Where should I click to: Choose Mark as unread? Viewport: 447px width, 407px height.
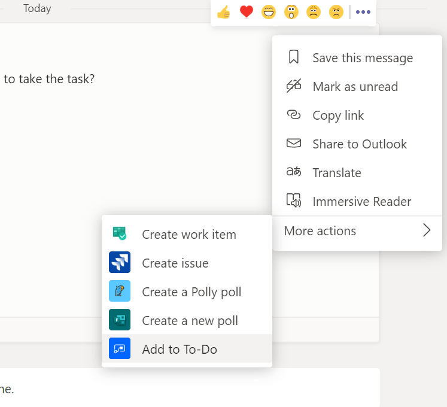point(355,87)
